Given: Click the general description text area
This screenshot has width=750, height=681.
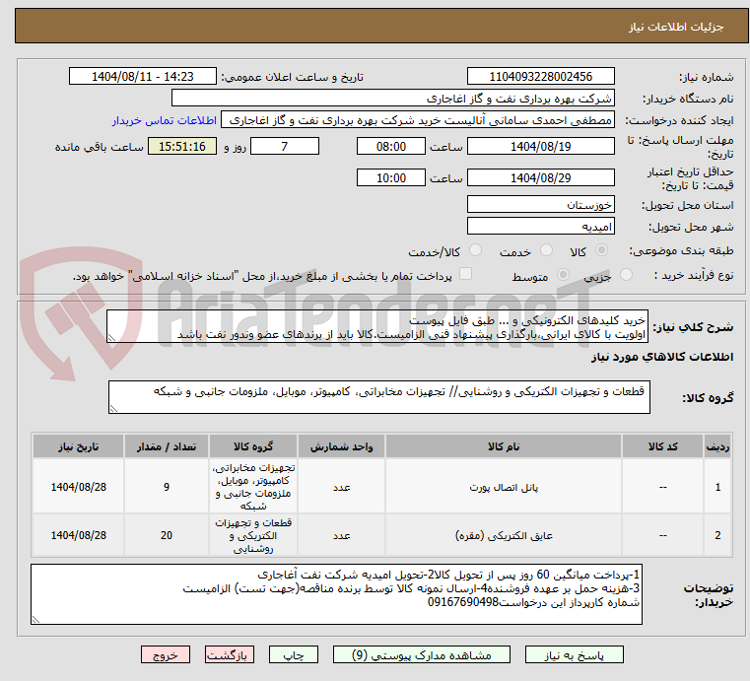Looking at the screenshot, I should click(x=376, y=326).
